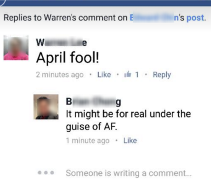Open profile via April fool commenter's name
211x185 pixels.
click(61, 43)
